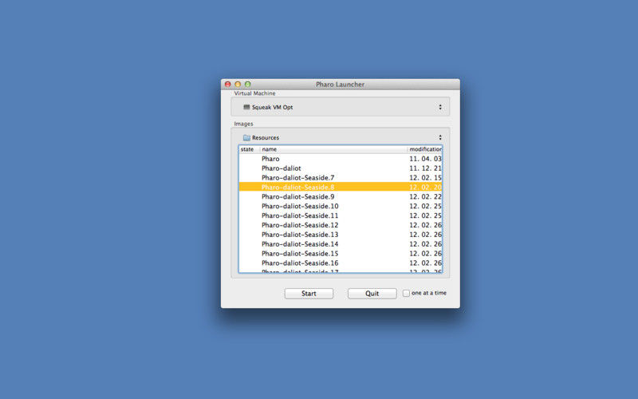Minimize the Pharo Launcher window
The image size is (638, 399).
238,85
